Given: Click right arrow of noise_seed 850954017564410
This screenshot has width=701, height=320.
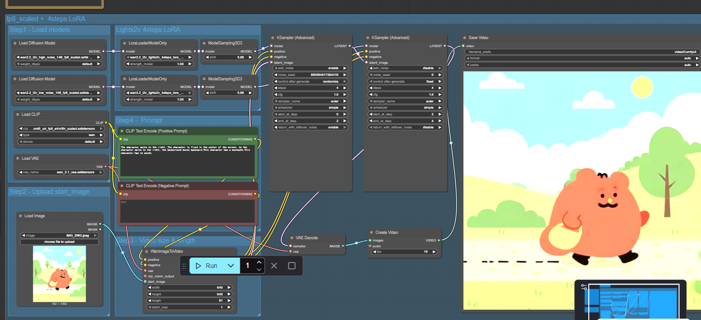Looking at the screenshot, I should tap(344, 75).
